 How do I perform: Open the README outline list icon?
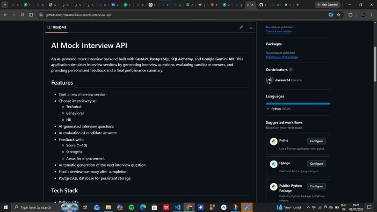coord(250,27)
